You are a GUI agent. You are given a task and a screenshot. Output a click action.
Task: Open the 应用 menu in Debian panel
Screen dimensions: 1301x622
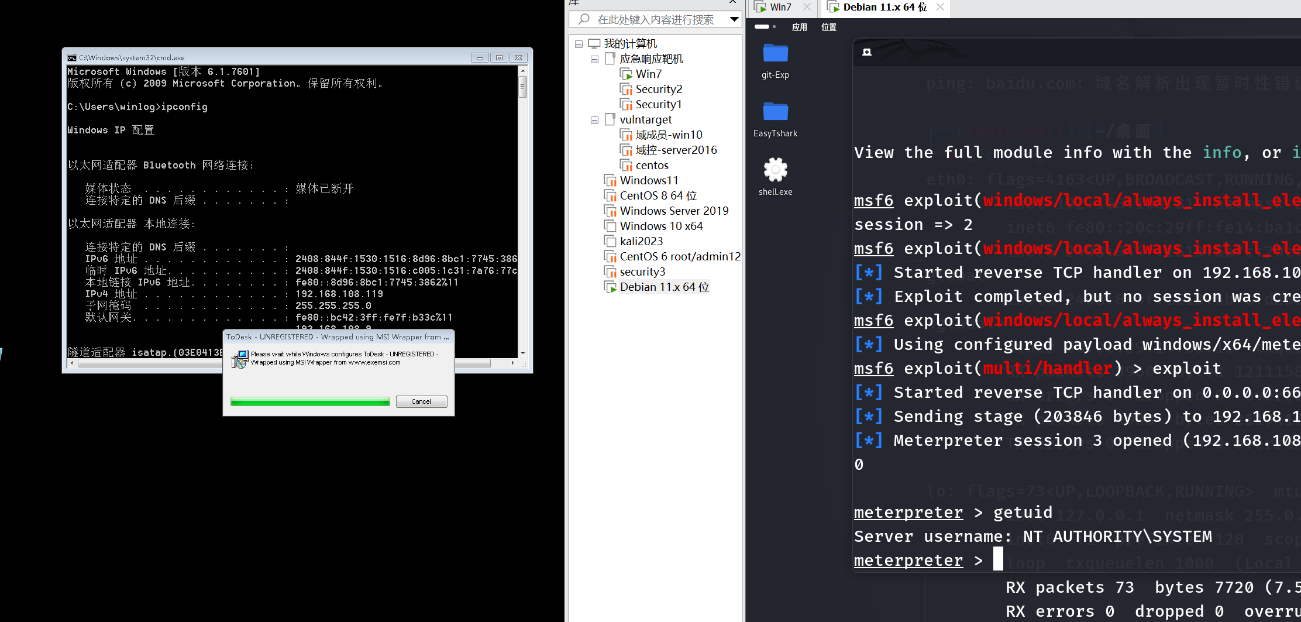tap(799, 27)
